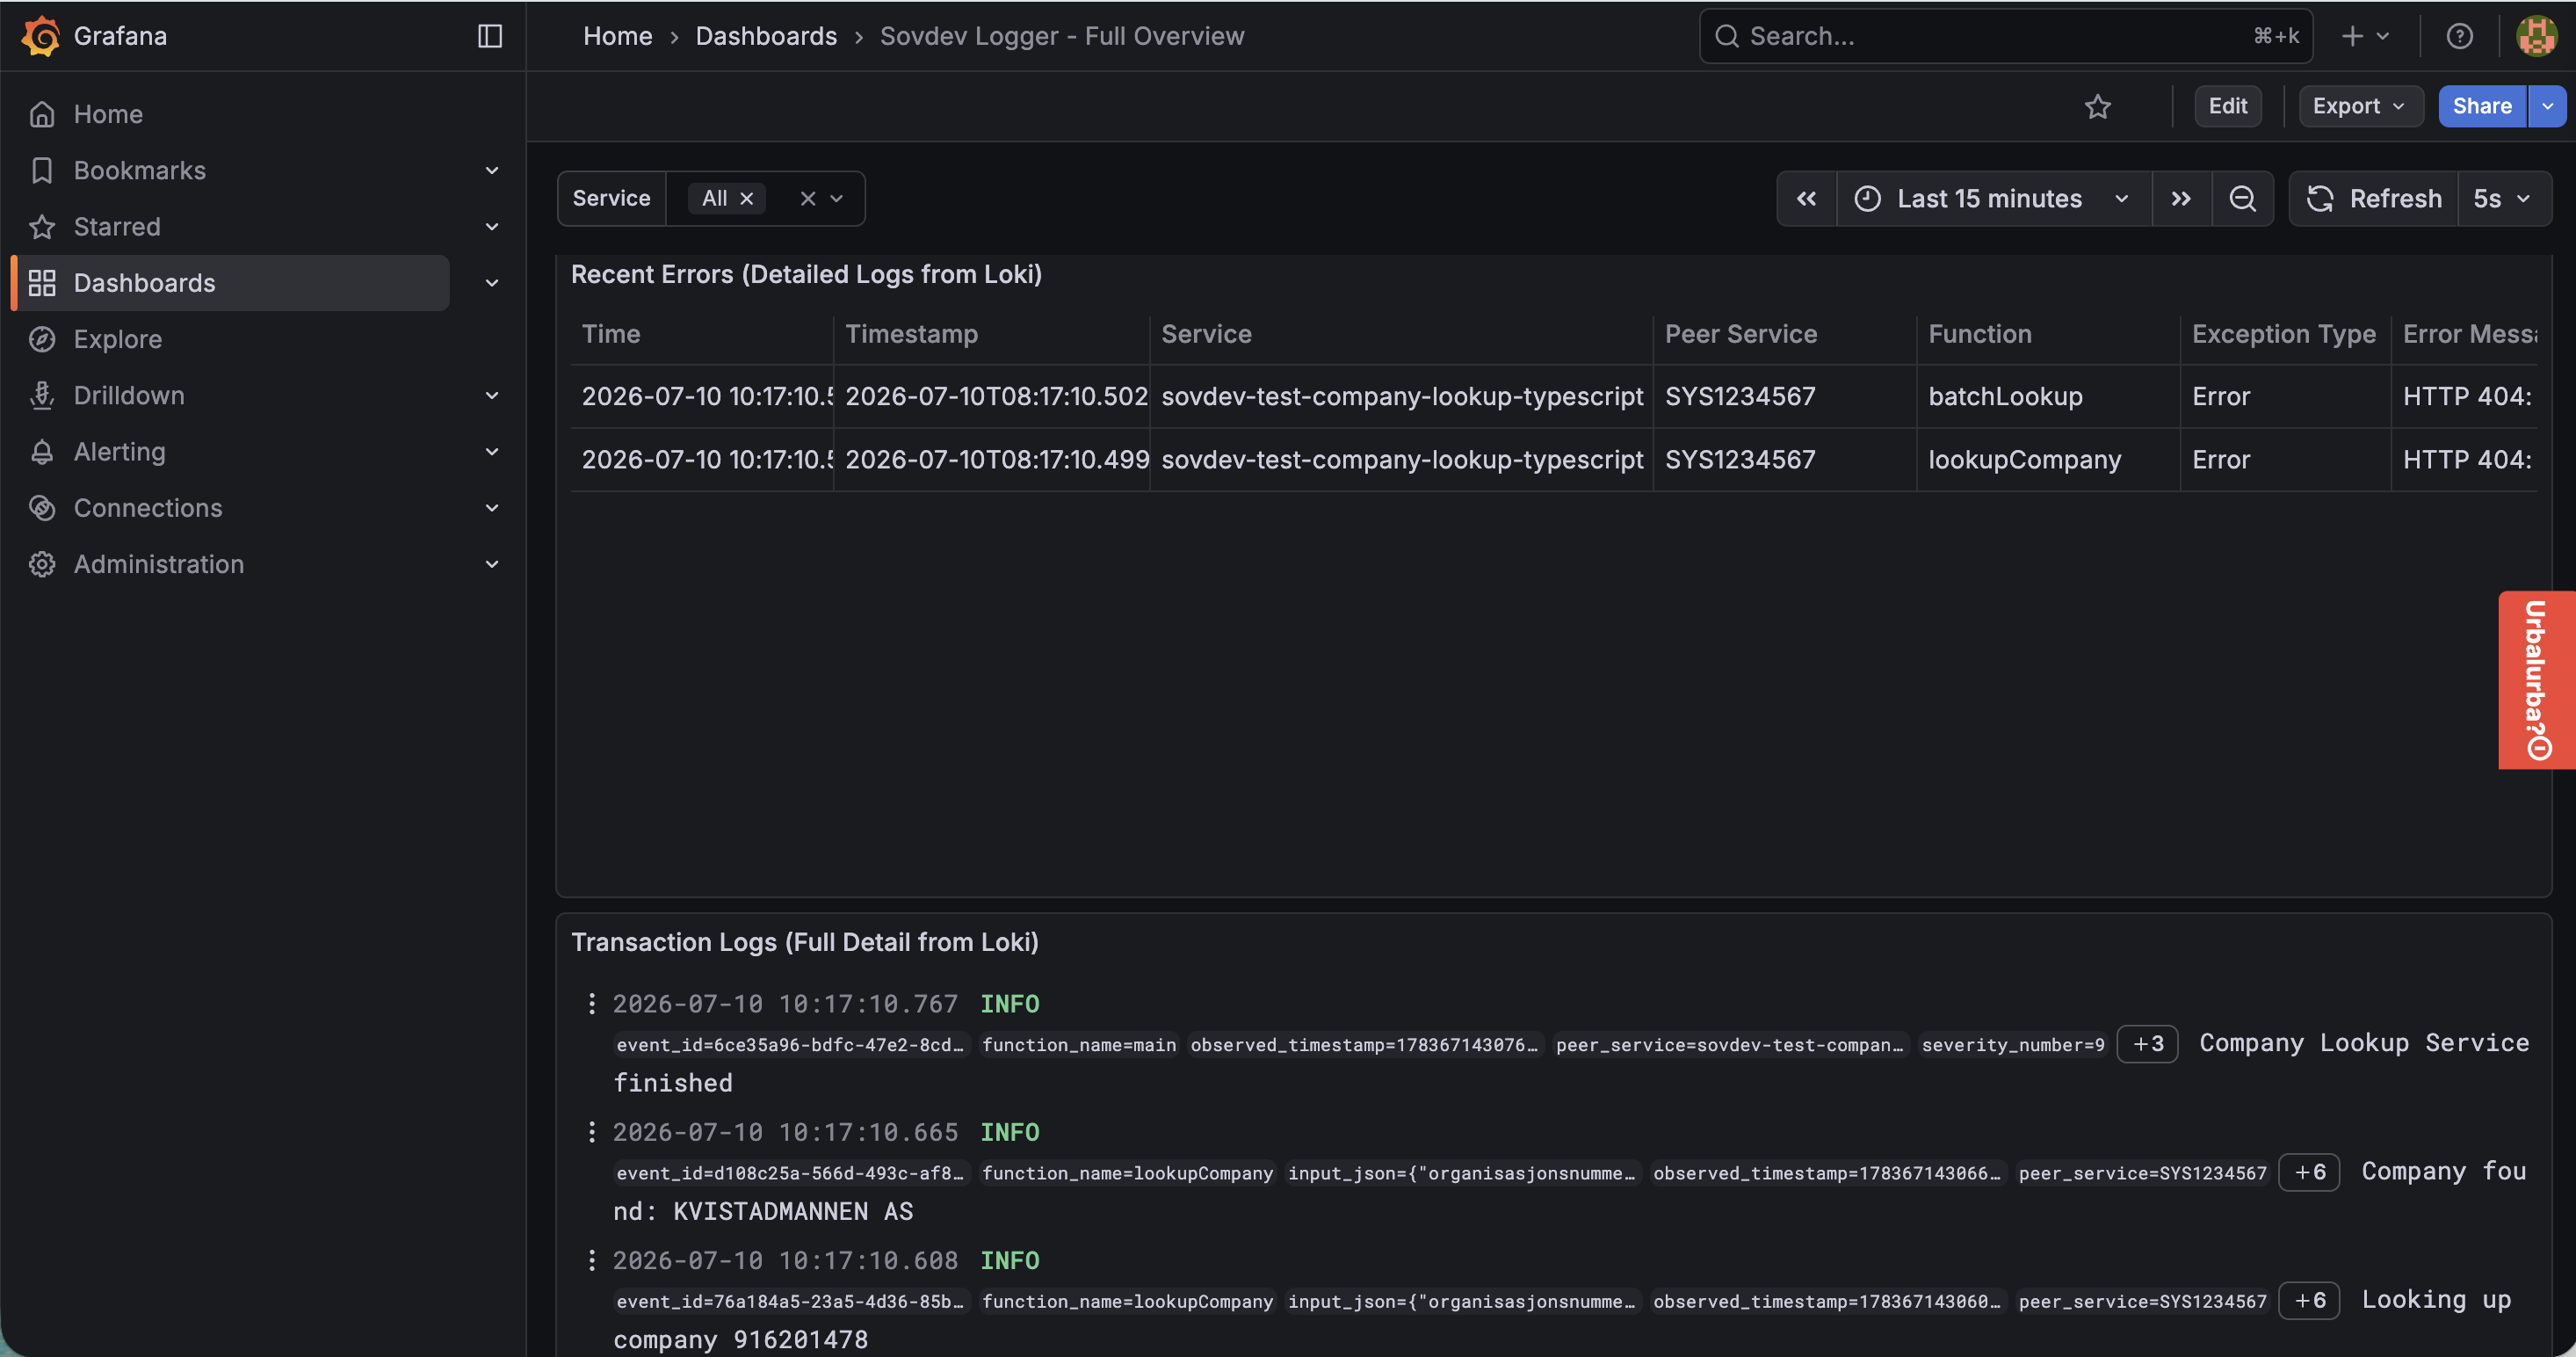The width and height of the screenshot is (2576, 1357).
Task: Sort by the Exception Type column header
Action: [x=2283, y=334]
